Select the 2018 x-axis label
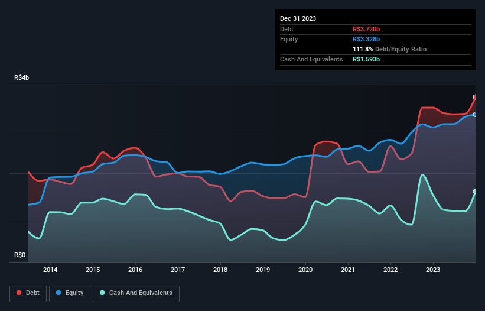 tap(220, 270)
